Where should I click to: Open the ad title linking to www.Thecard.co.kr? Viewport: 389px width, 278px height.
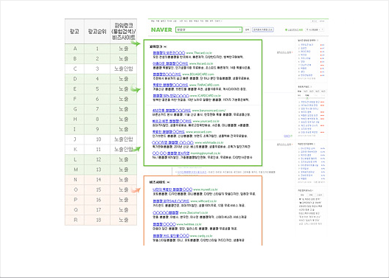click(169, 53)
